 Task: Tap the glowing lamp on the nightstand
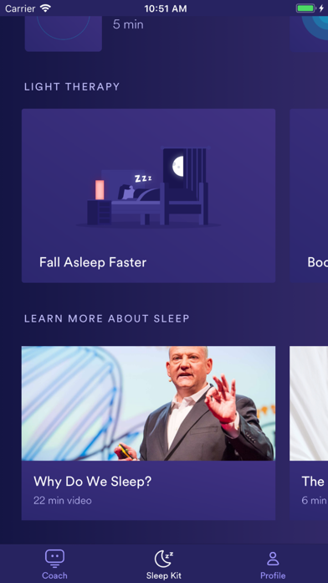click(100, 190)
